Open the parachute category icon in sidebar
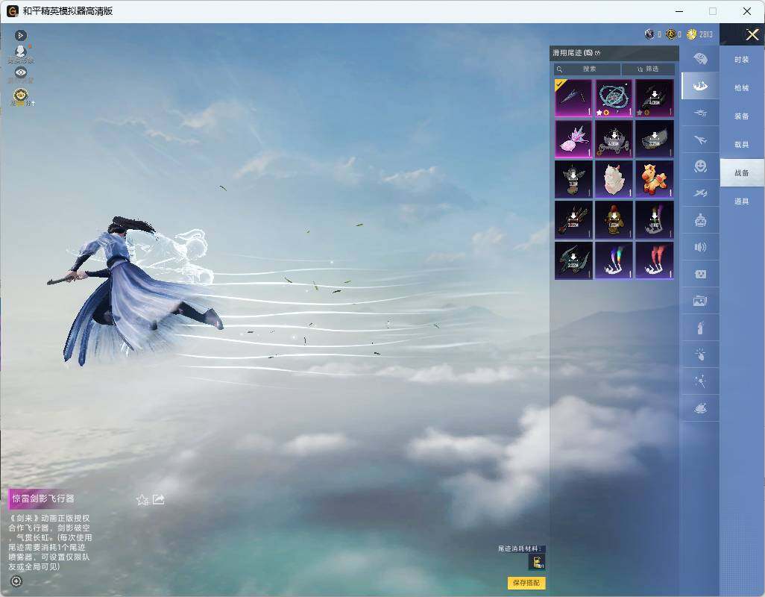 point(700,59)
